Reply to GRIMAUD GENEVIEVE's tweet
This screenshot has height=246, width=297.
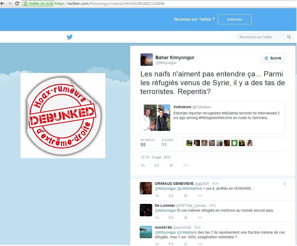(x=157, y=196)
